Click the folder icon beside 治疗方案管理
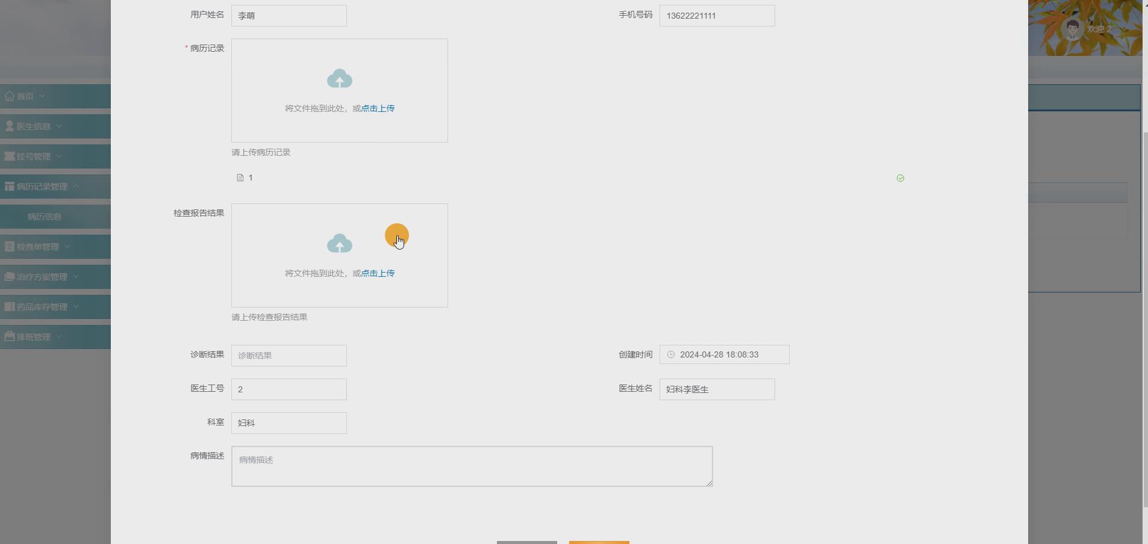Image resolution: width=1148 pixels, height=544 pixels. click(10, 277)
